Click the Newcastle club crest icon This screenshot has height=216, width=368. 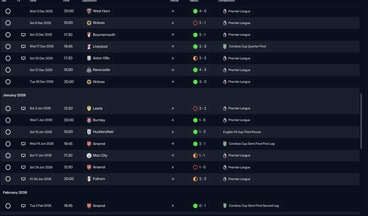(x=89, y=70)
